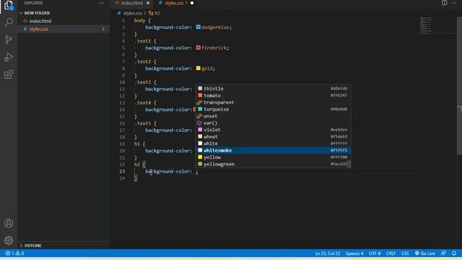Click the unsaved dot on styles.css tab

click(192, 3)
